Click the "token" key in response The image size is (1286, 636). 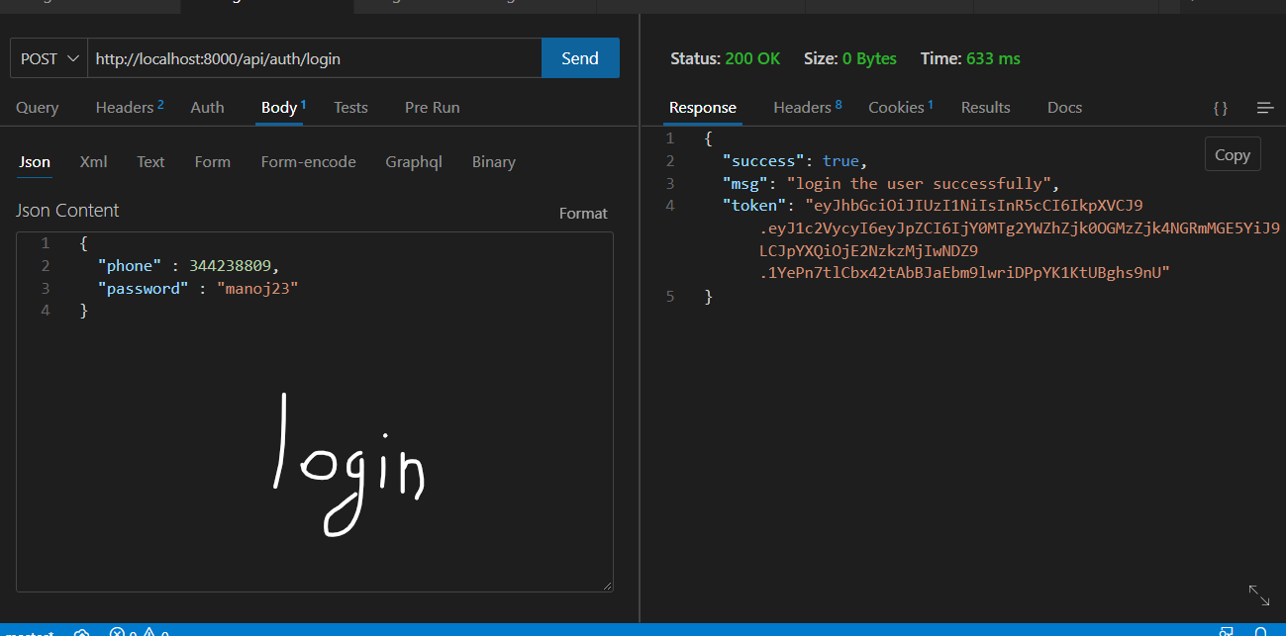[754, 206]
